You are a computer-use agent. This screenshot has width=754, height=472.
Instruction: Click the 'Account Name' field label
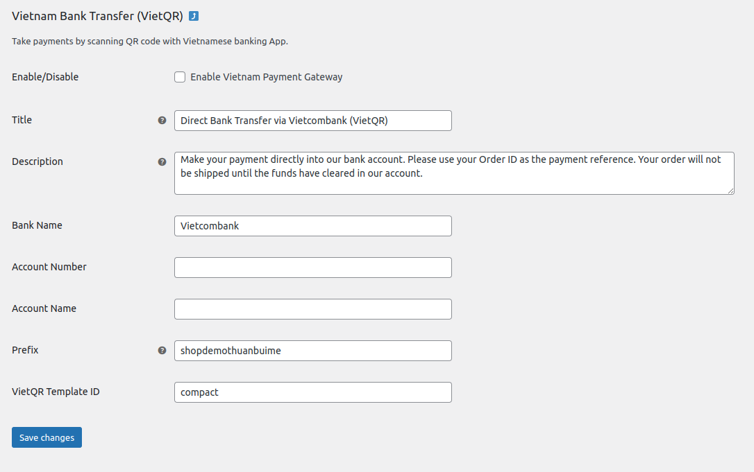[x=44, y=308]
